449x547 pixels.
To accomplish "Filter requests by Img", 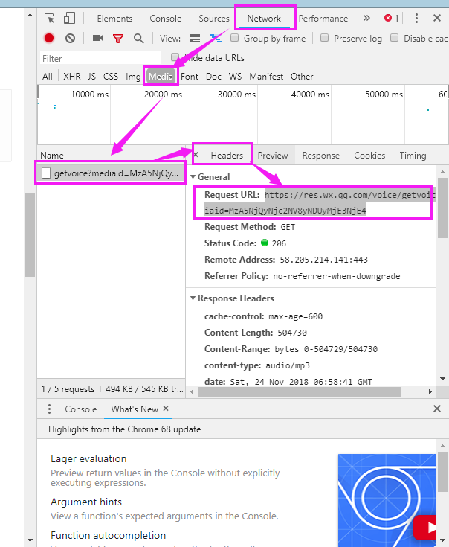I will (x=133, y=77).
